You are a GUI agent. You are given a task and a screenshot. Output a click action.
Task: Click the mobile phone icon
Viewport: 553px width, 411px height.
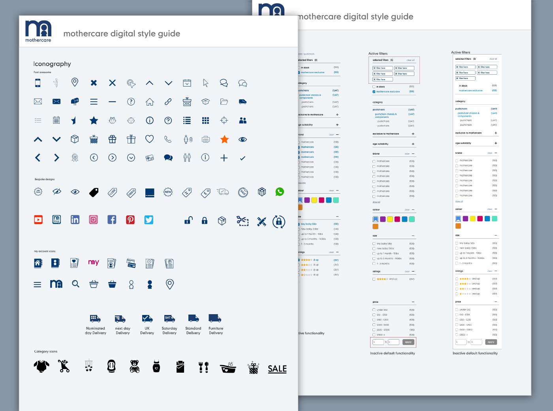pos(38,83)
